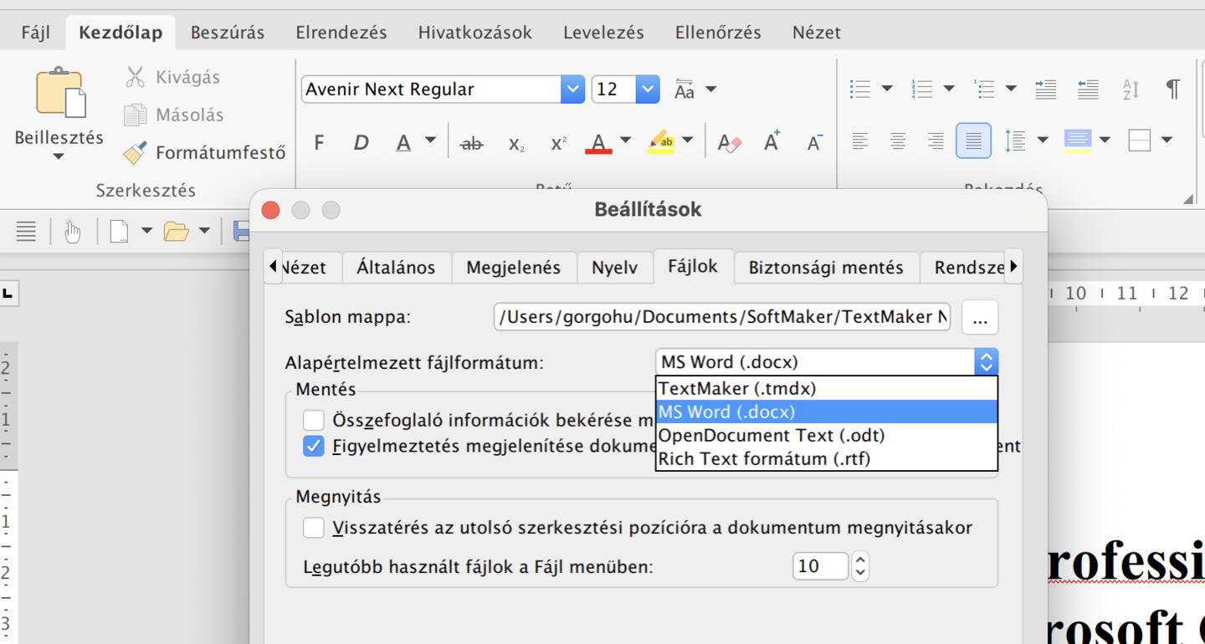Choose Rich Text formátum (.rtf) option
This screenshot has width=1205, height=644.
[x=827, y=458]
